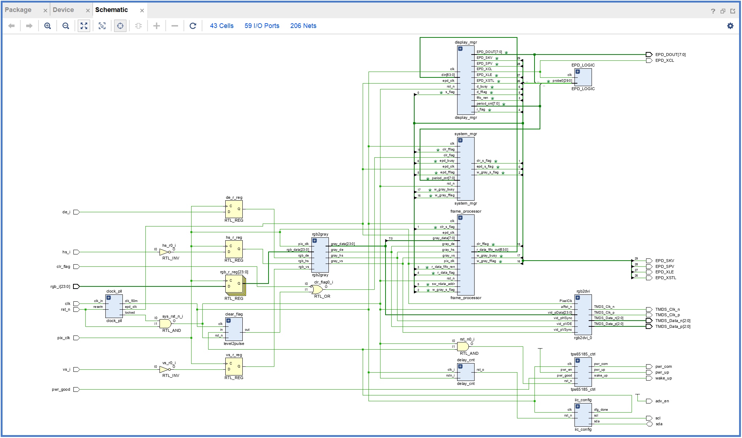Expand the display_mgr block plus
The height and width of the screenshot is (438, 742).
(460, 49)
